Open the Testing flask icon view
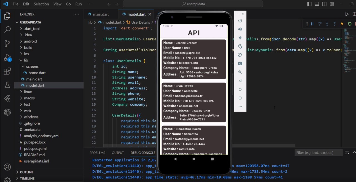Image resolution: width=356 pixels, height=182 pixels. point(7,85)
